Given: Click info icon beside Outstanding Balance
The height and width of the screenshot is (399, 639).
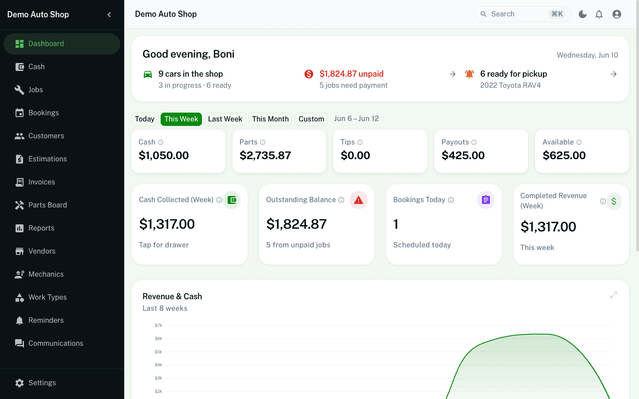Looking at the screenshot, I should click(341, 200).
